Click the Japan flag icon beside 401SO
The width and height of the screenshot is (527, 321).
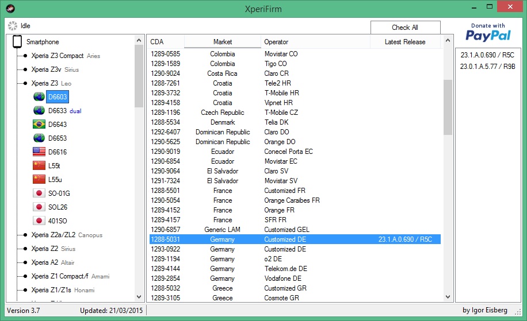tap(39, 221)
